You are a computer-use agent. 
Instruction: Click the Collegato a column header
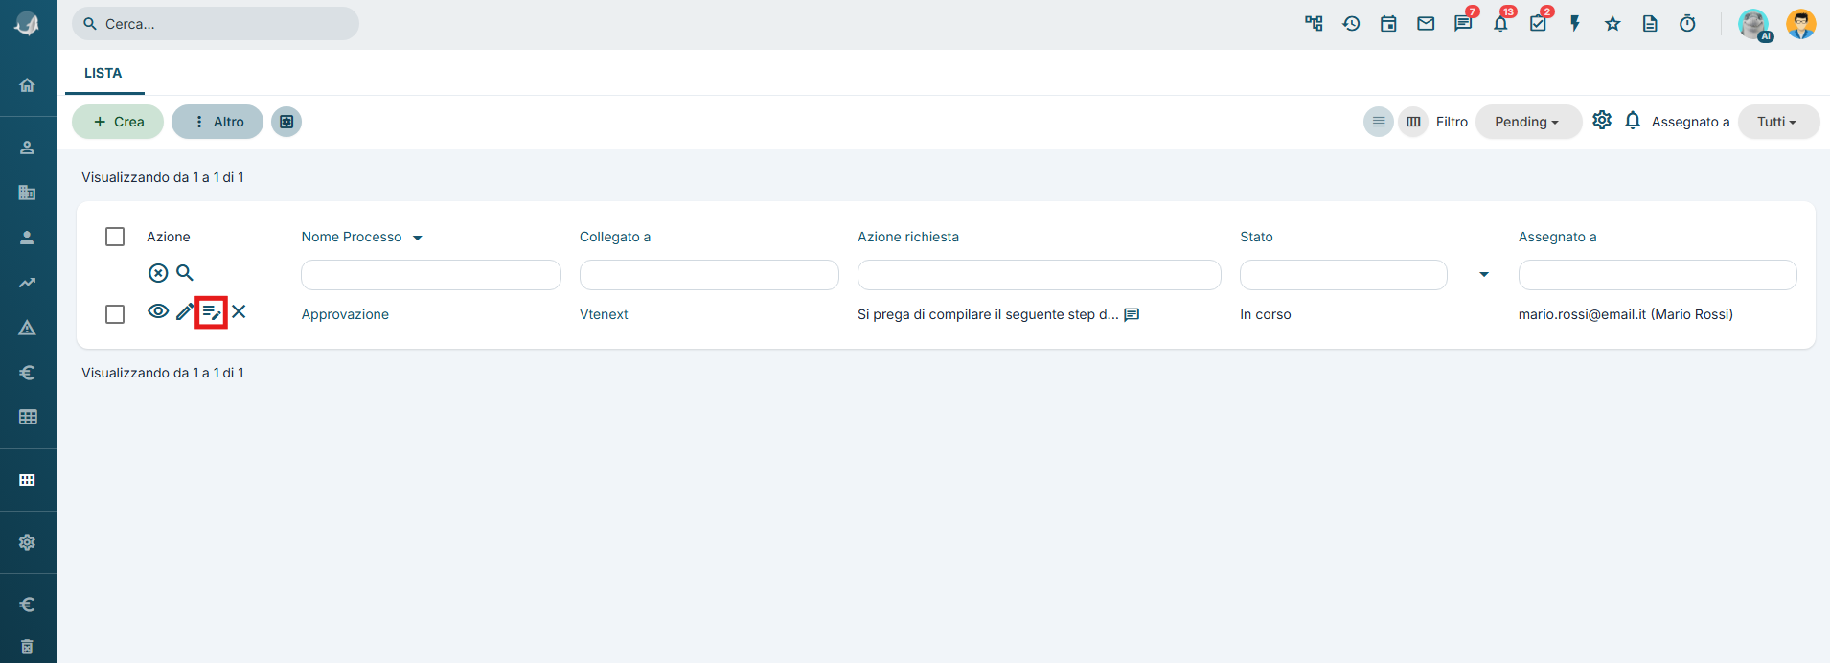pyautogui.click(x=615, y=237)
